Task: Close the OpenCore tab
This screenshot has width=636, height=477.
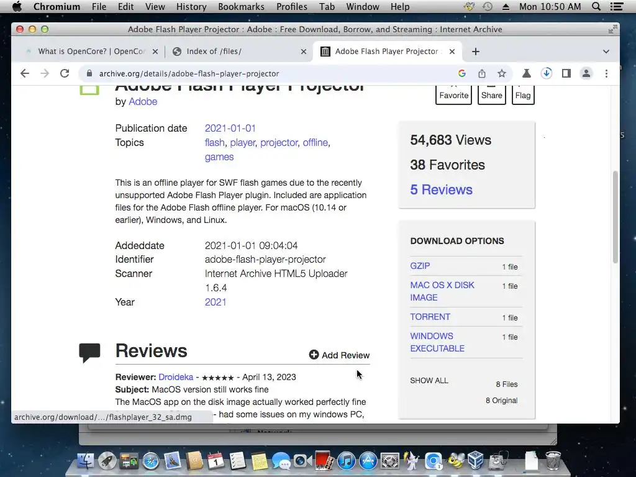Action: pyautogui.click(x=155, y=52)
